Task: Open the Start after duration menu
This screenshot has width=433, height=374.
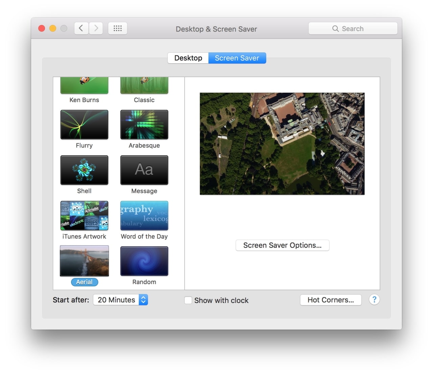Action: tap(120, 300)
